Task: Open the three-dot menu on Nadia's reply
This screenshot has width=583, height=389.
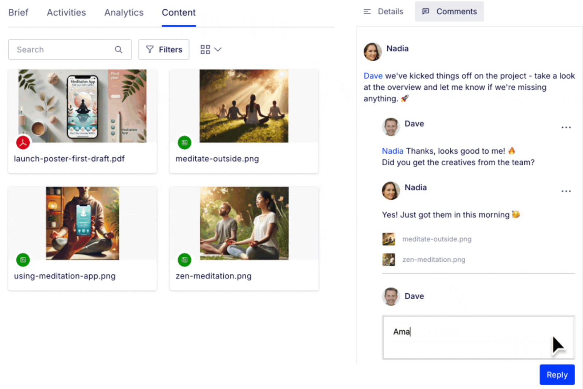Action: tap(566, 191)
